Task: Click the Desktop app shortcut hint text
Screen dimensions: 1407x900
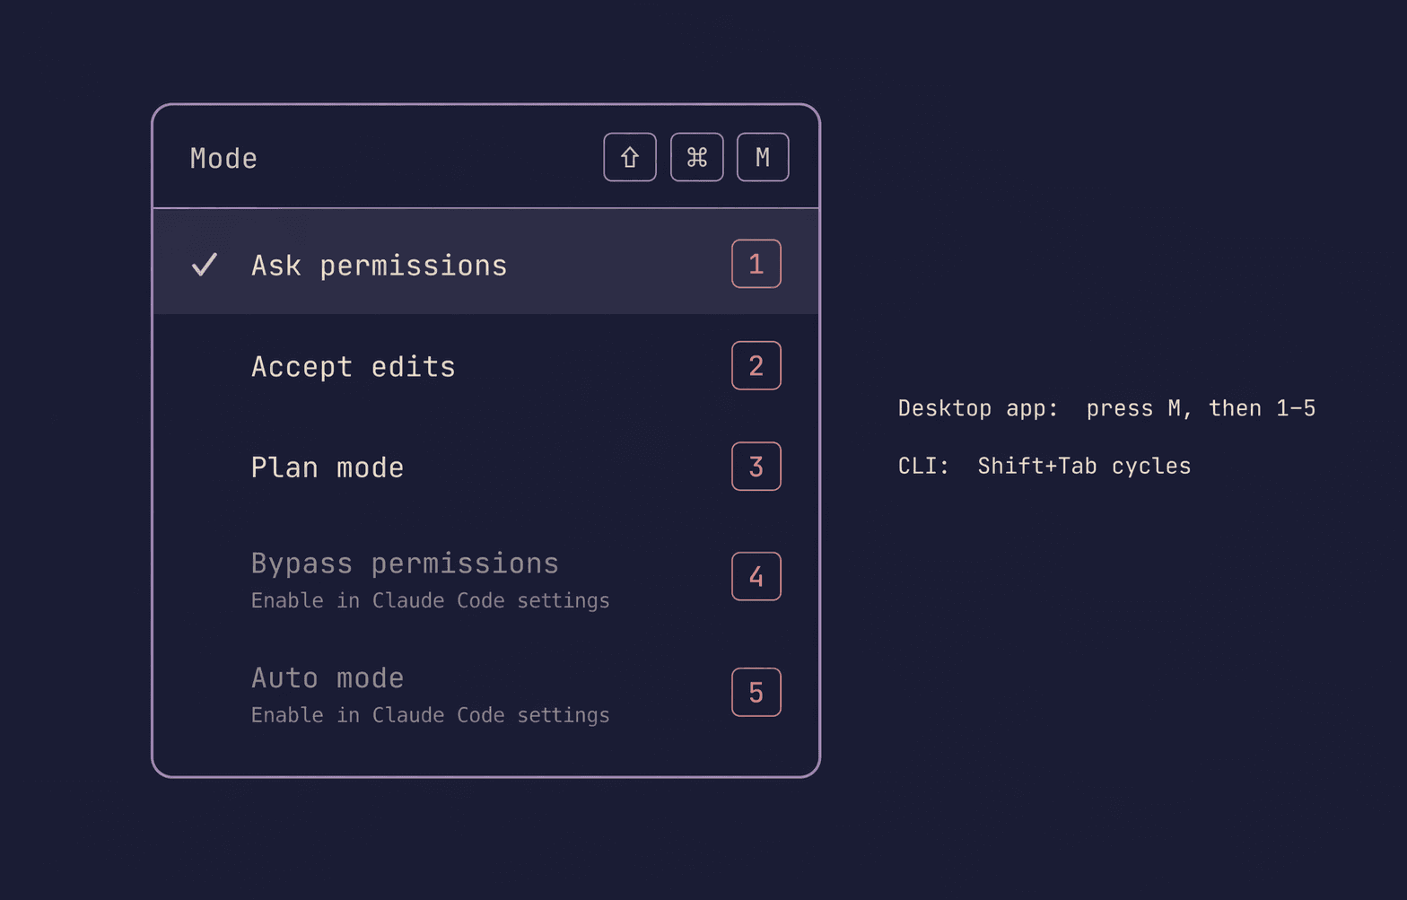Action: point(1106,408)
